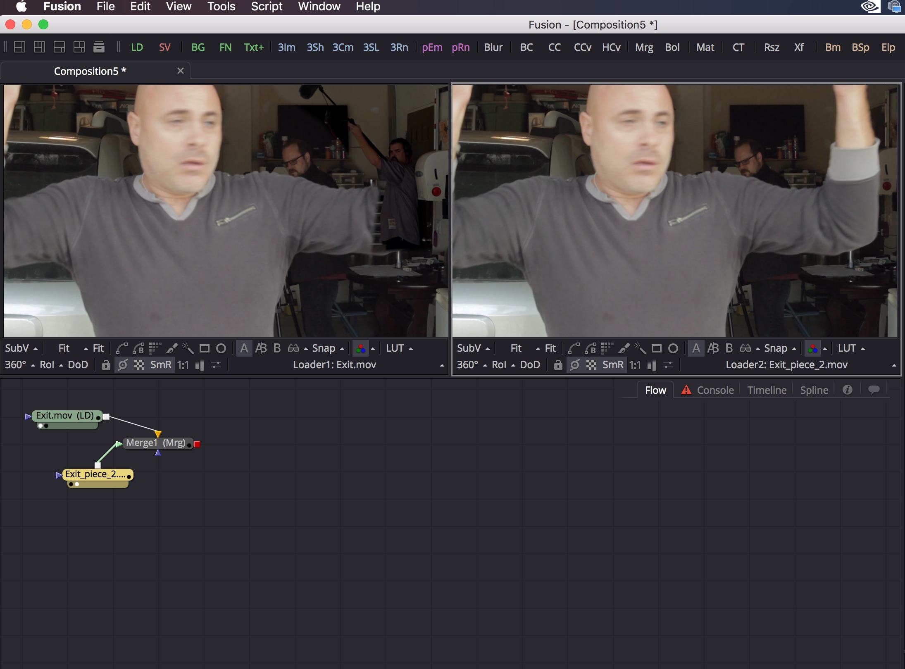Open the 360° dropdown in Loader1 viewer
Image resolution: width=905 pixels, height=669 pixels.
coord(20,365)
